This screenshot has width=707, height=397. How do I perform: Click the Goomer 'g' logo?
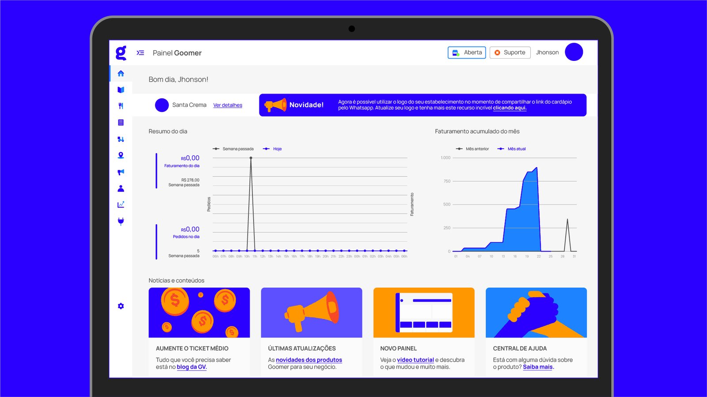point(121,53)
